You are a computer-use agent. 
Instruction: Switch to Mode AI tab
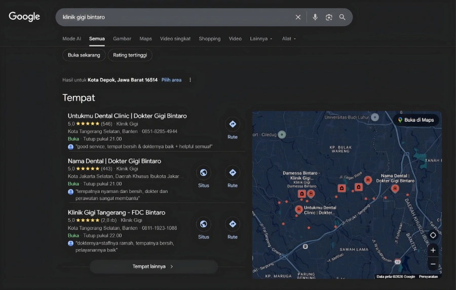pyautogui.click(x=71, y=38)
